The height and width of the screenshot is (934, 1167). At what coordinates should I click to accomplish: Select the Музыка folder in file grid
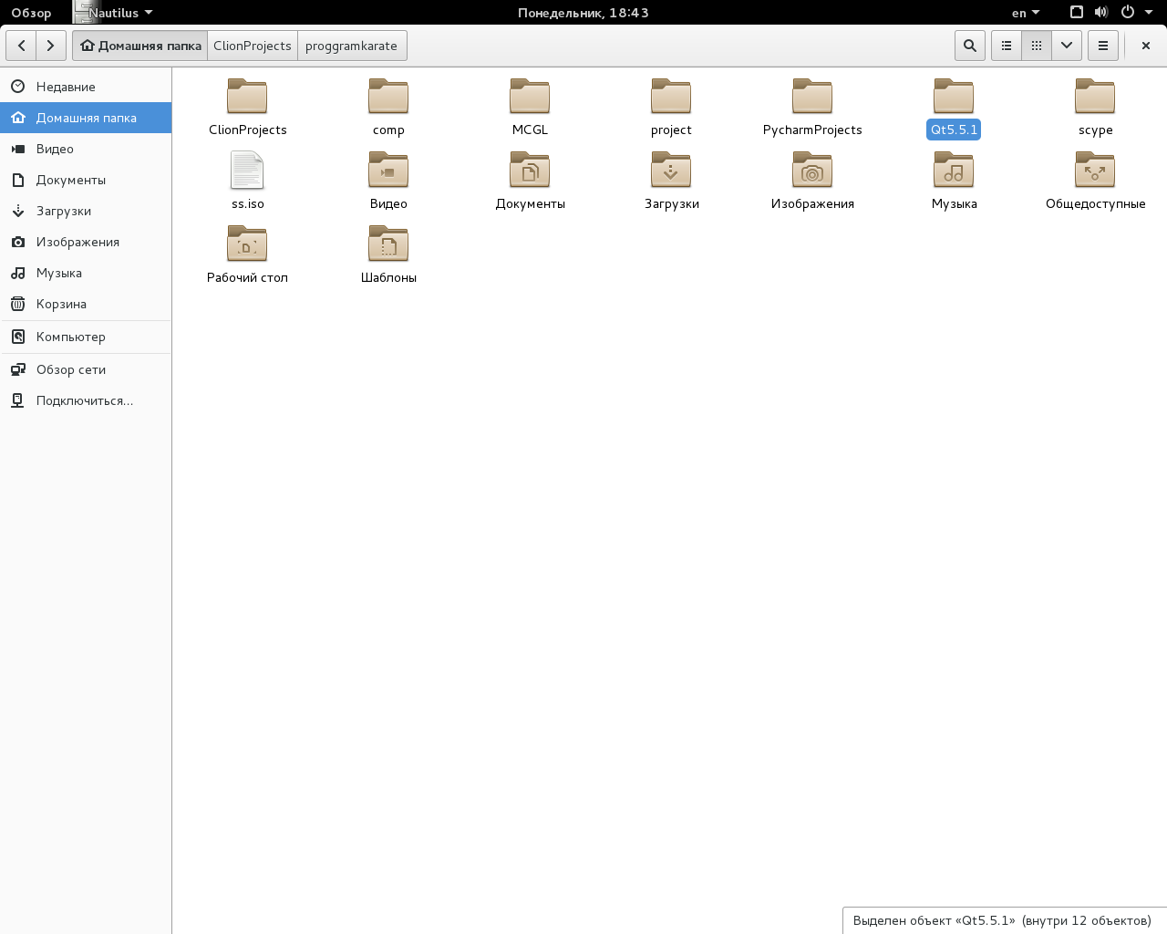point(954,181)
